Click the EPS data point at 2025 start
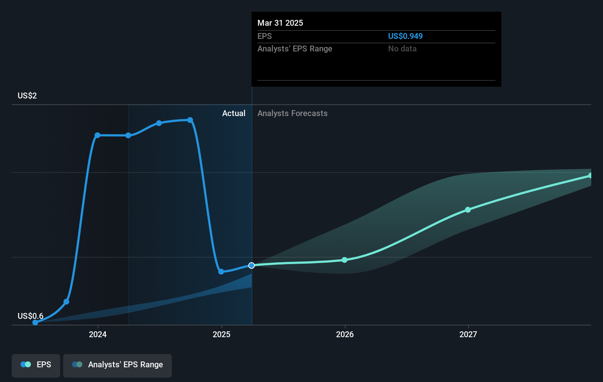 (221, 272)
